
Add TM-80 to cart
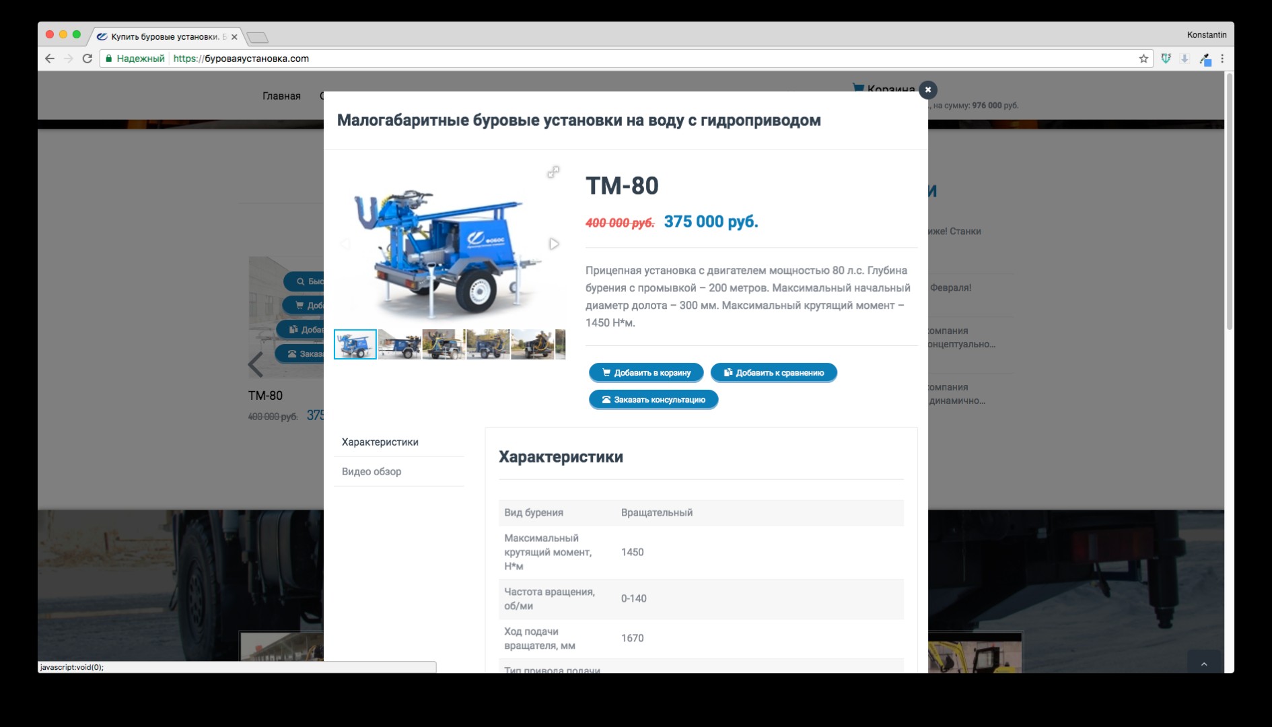646,372
